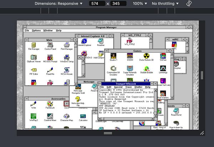Click the Accessories group title bar
The image size is (214, 147).
(x=58, y=99)
